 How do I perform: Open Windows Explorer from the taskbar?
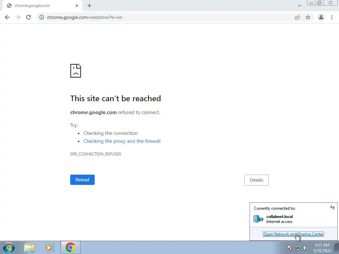click(x=29, y=247)
